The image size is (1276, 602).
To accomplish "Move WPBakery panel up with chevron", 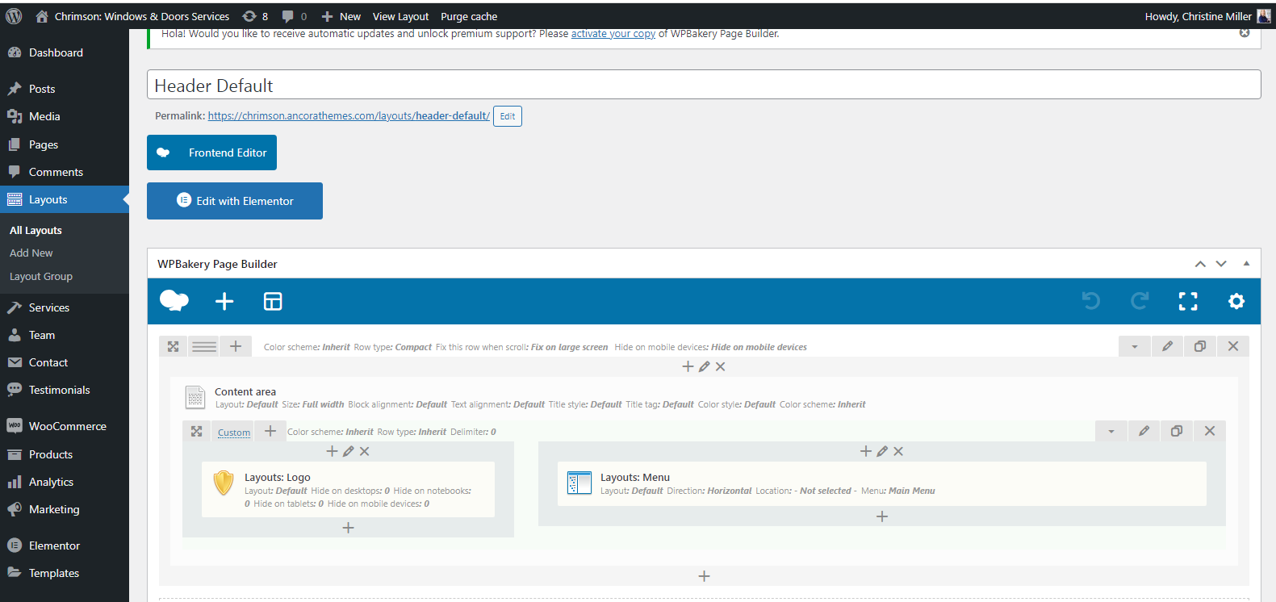I will [x=1200, y=264].
